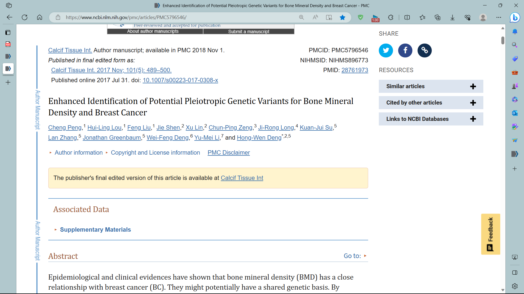
Task: Open the PMID 28761973 link
Action: [x=355, y=70]
